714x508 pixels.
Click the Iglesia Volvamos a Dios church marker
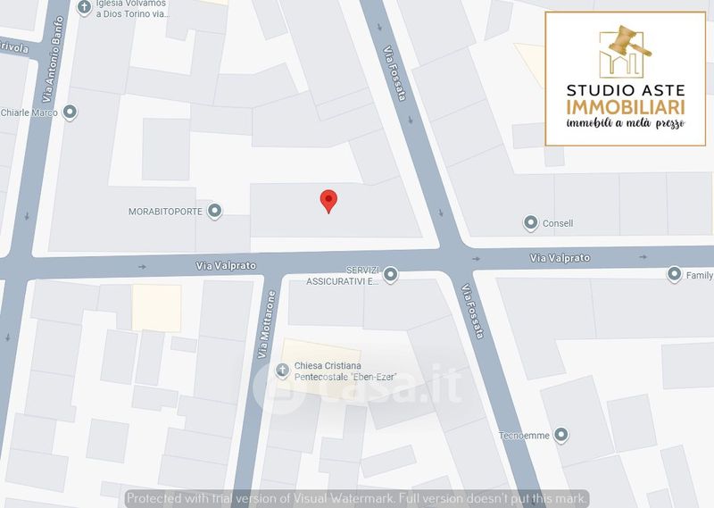(84, 8)
